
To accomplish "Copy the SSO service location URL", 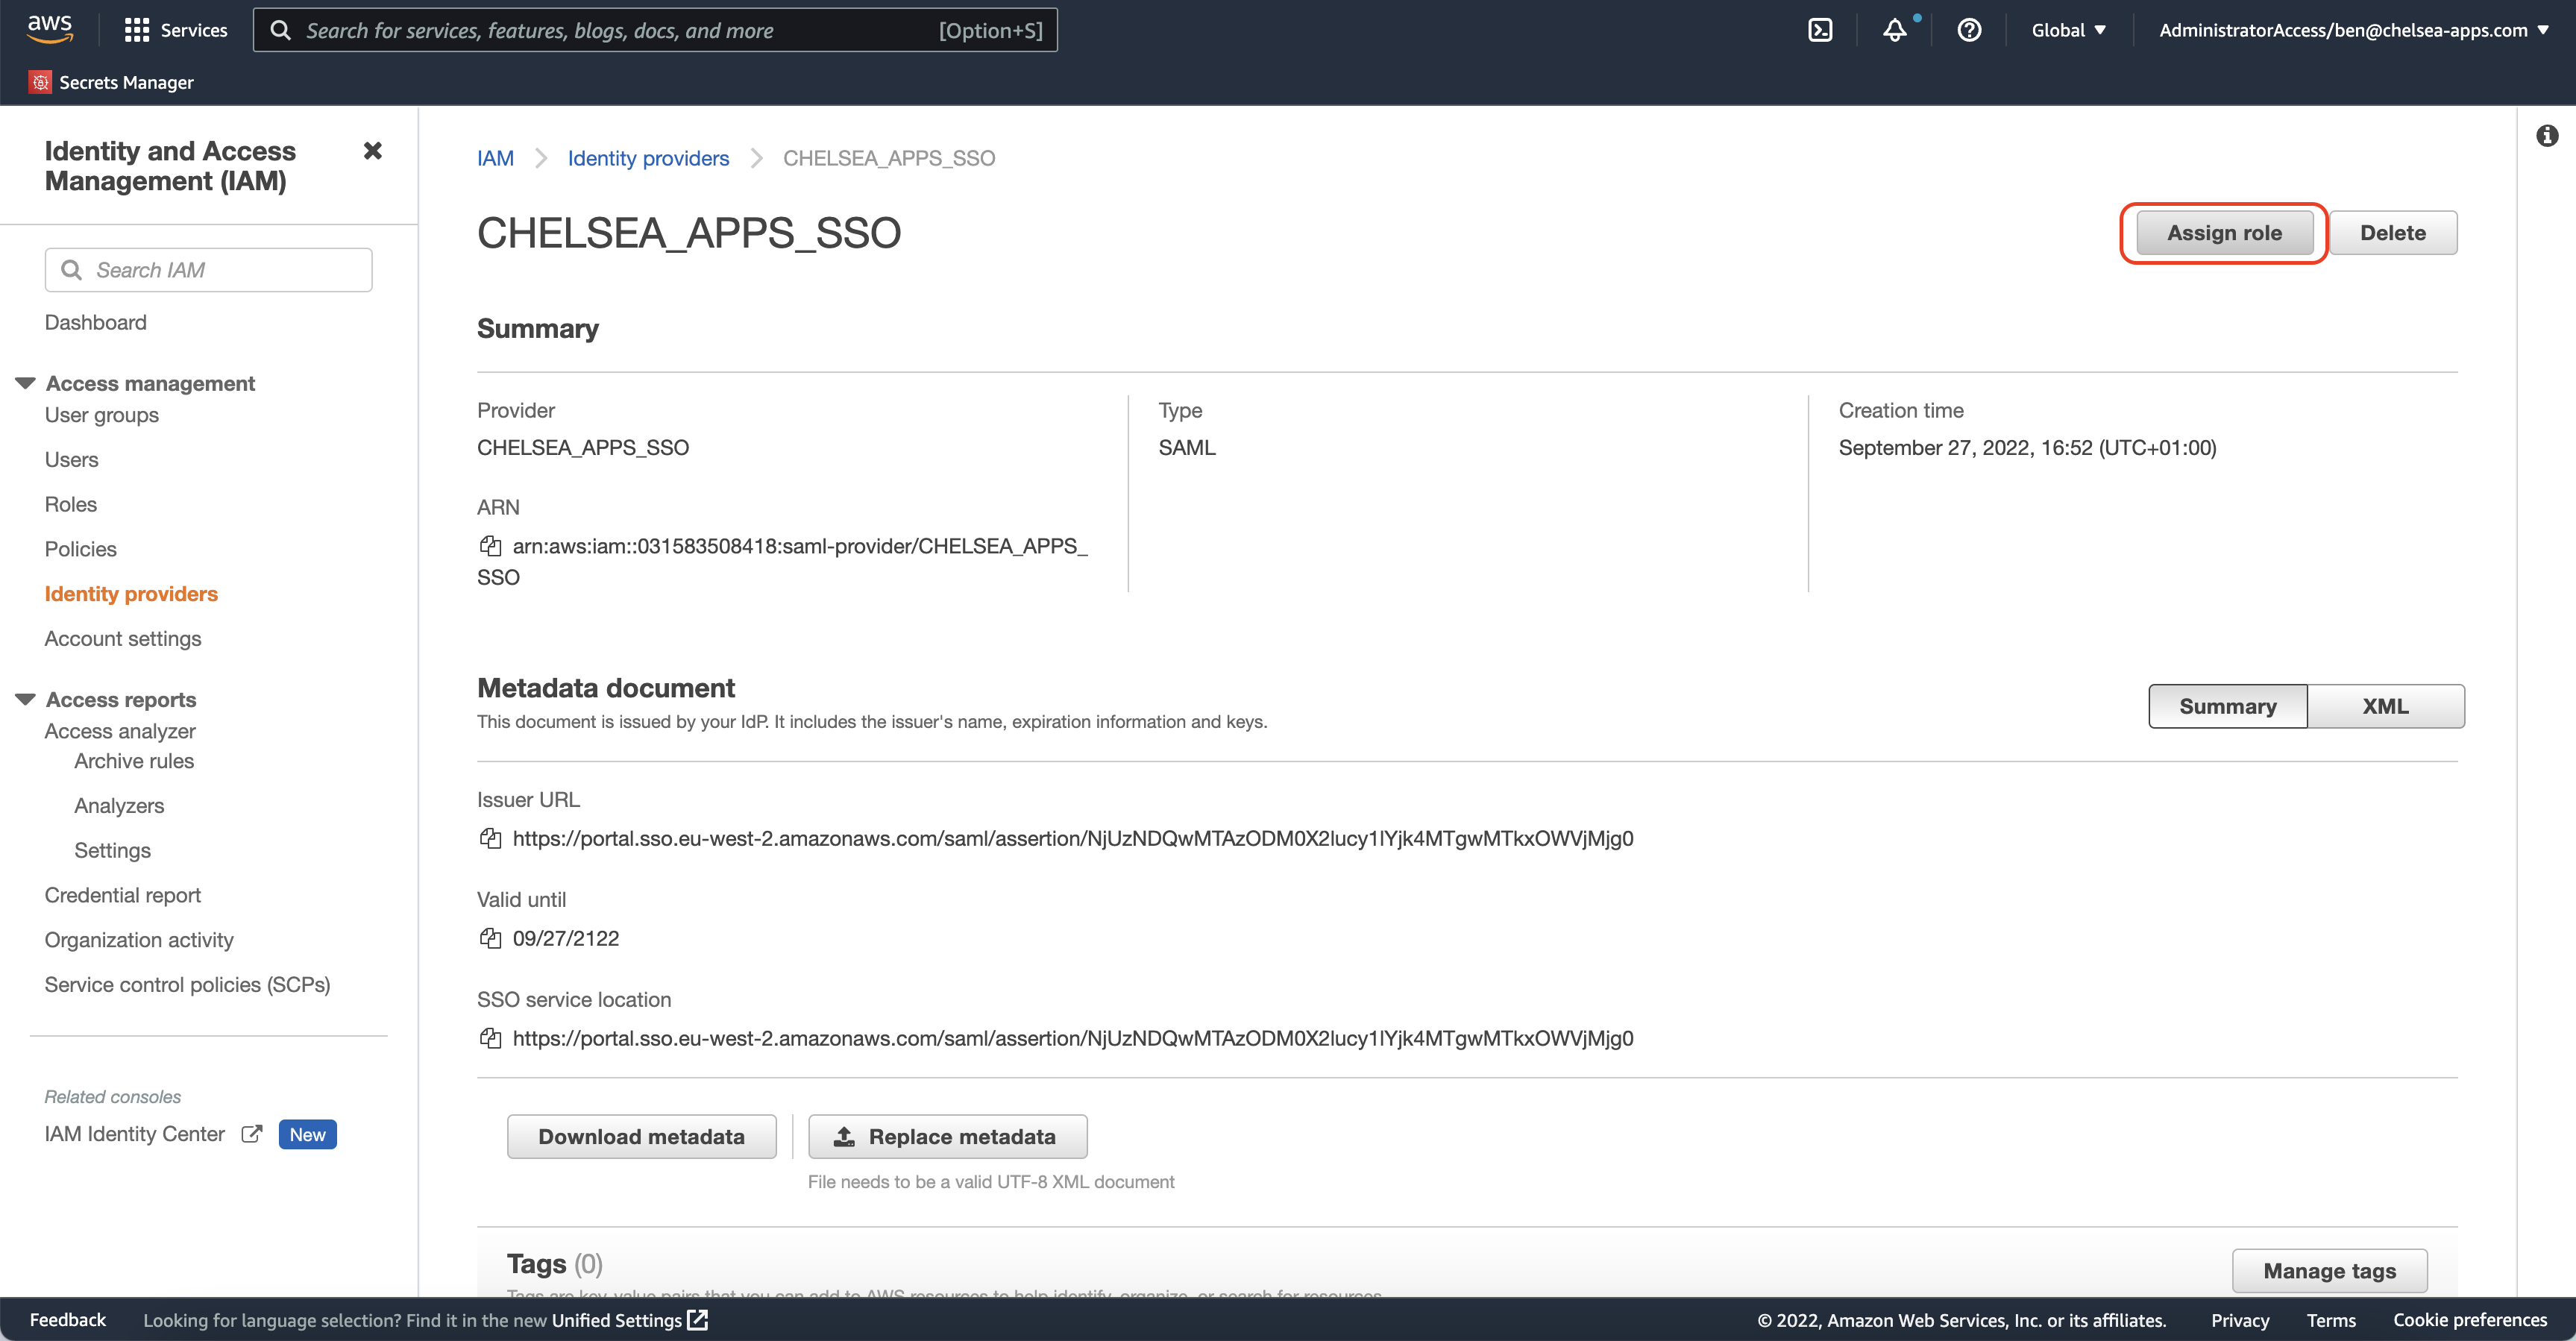I will coord(490,1038).
